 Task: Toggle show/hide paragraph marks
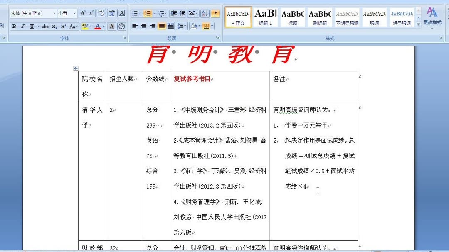click(x=215, y=14)
